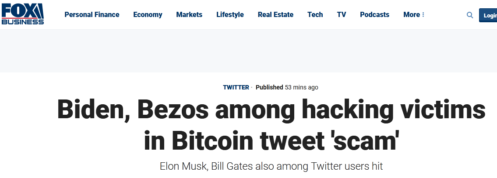Open the TV navigation item
This screenshot has height=178, width=497.
tap(342, 15)
